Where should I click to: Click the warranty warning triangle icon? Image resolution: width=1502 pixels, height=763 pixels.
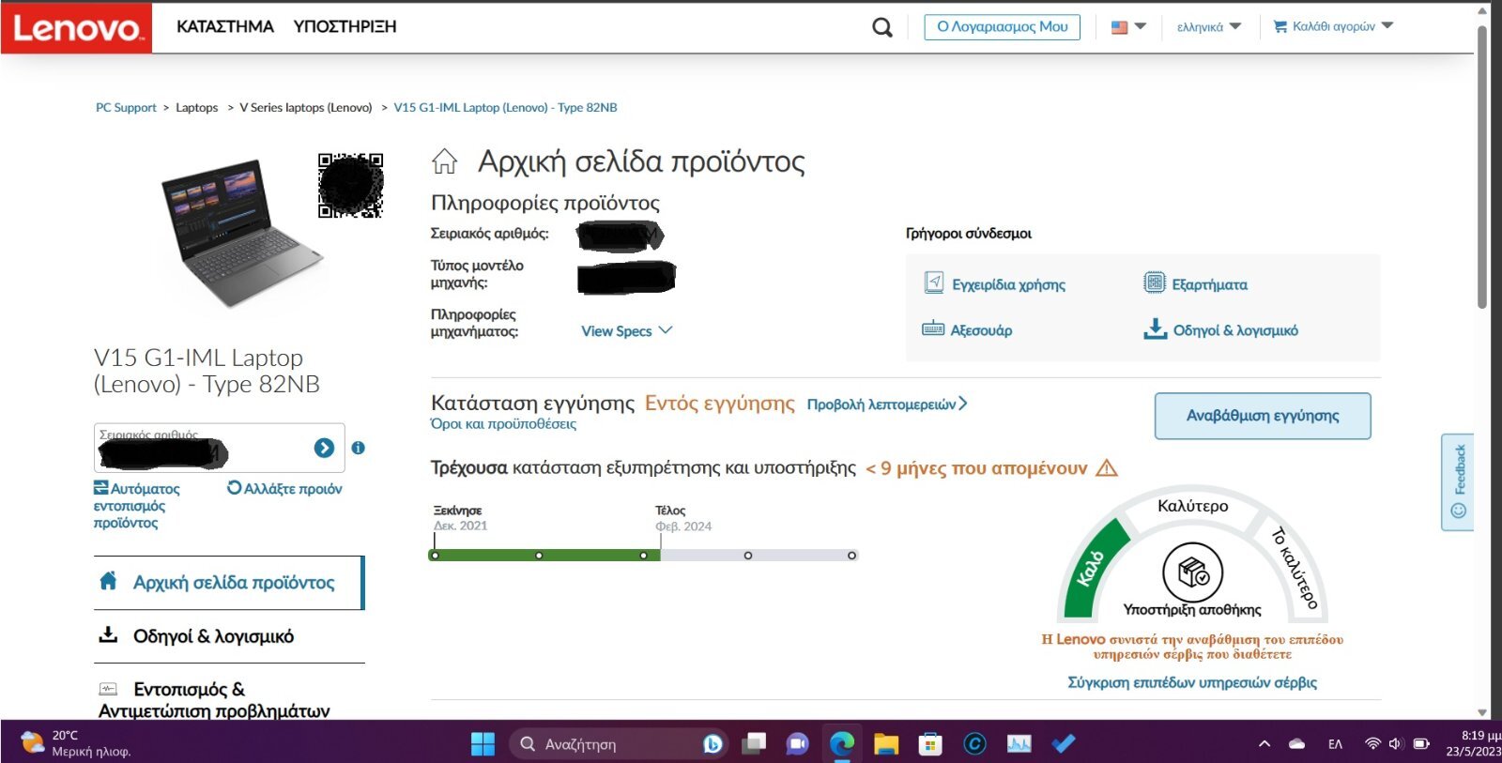point(1107,467)
